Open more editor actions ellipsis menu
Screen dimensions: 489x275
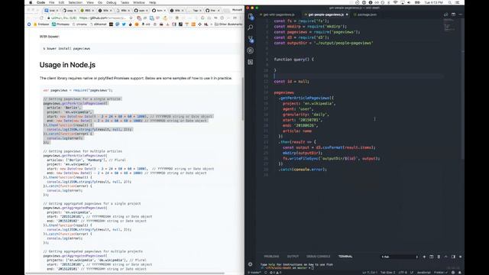460,15
